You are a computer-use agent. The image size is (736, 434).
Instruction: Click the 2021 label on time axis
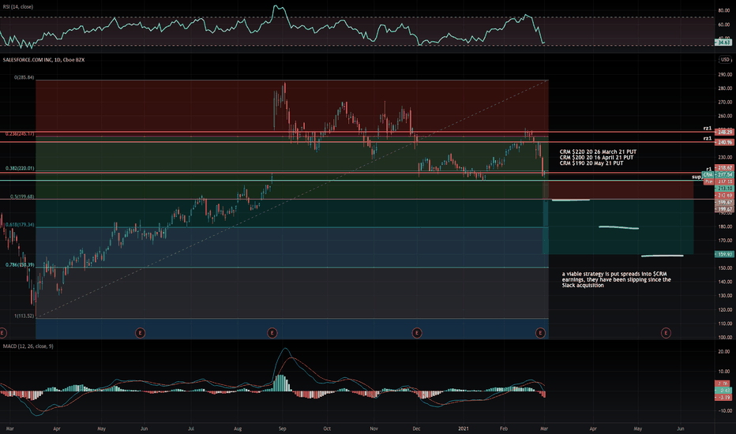[464, 428]
